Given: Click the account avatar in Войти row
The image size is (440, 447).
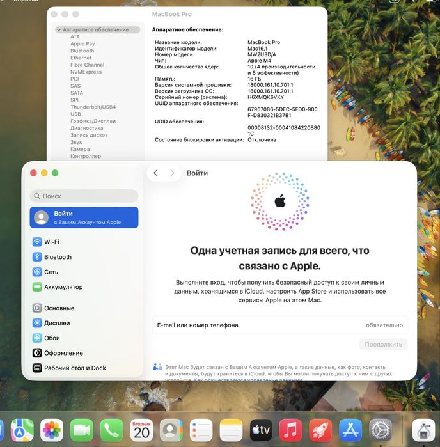Looking at the screenshot, I should [42, 217].
